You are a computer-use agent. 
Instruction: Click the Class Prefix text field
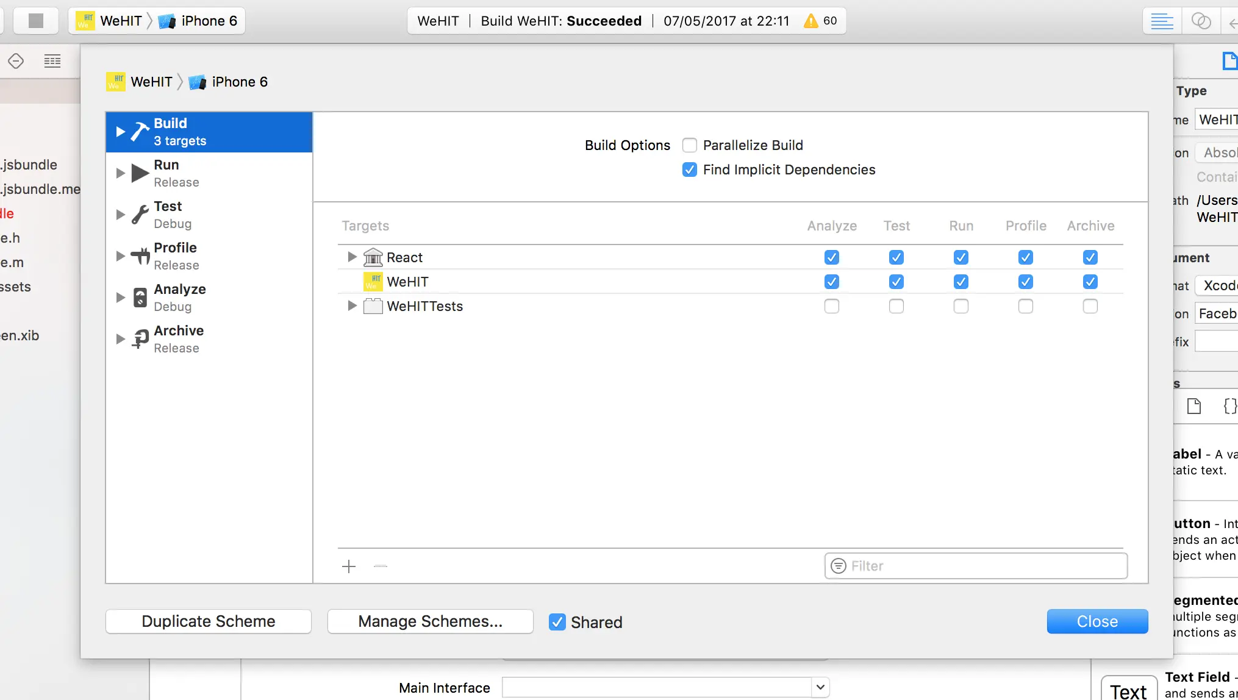[1217, 341]
